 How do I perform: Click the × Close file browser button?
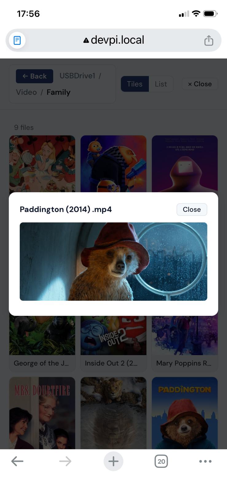point(200,84)
